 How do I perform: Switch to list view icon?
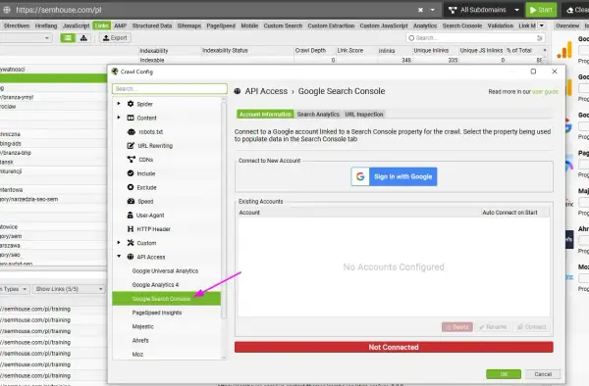coord(68,38)
